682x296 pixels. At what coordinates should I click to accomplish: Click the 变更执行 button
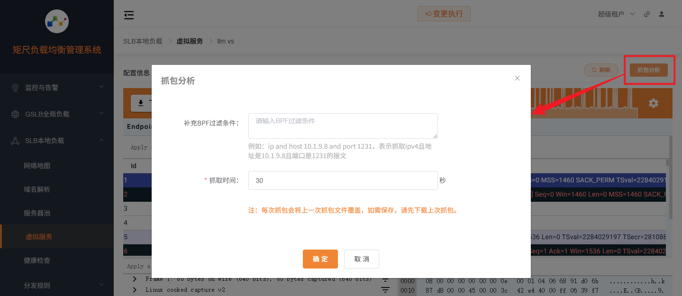[x=444, y=14]
